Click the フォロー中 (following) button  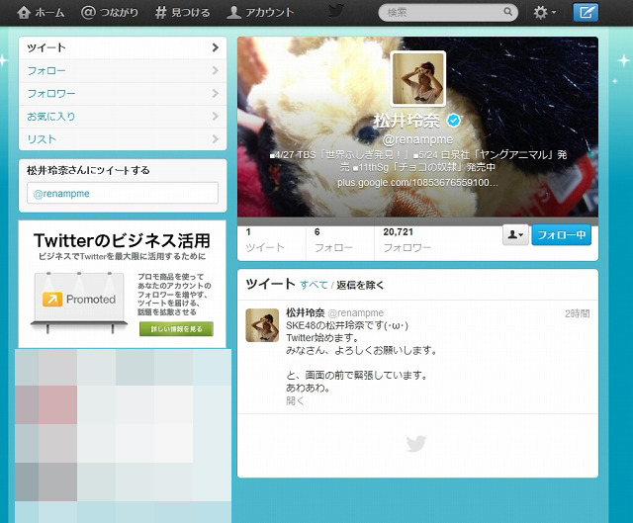(562, 235)
